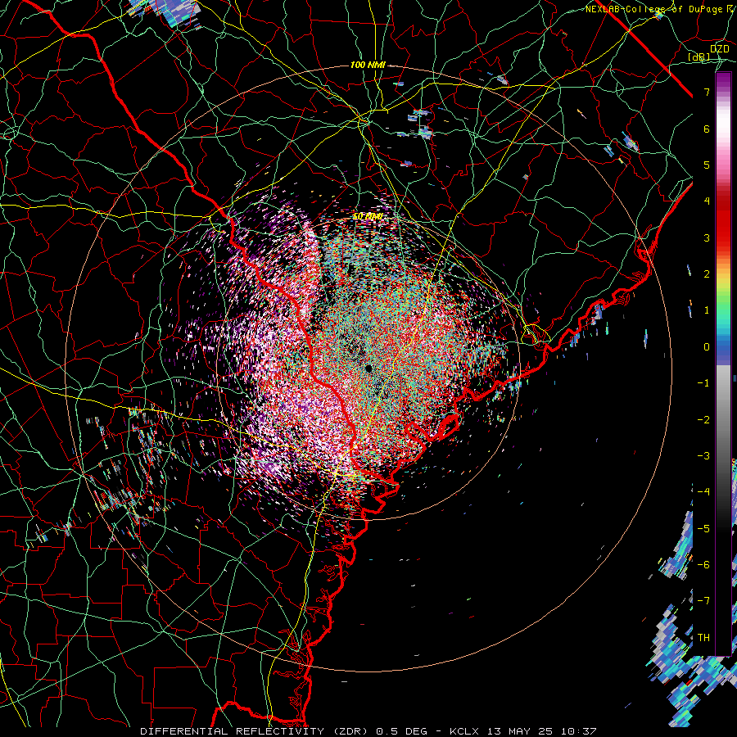
Task: Click the -7 dB value on color scale
Action: point(703,601)
